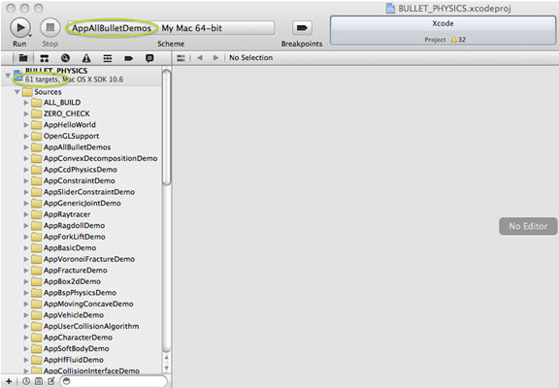Select AppUserCollisionAlgorithm in the navigator

91,326
